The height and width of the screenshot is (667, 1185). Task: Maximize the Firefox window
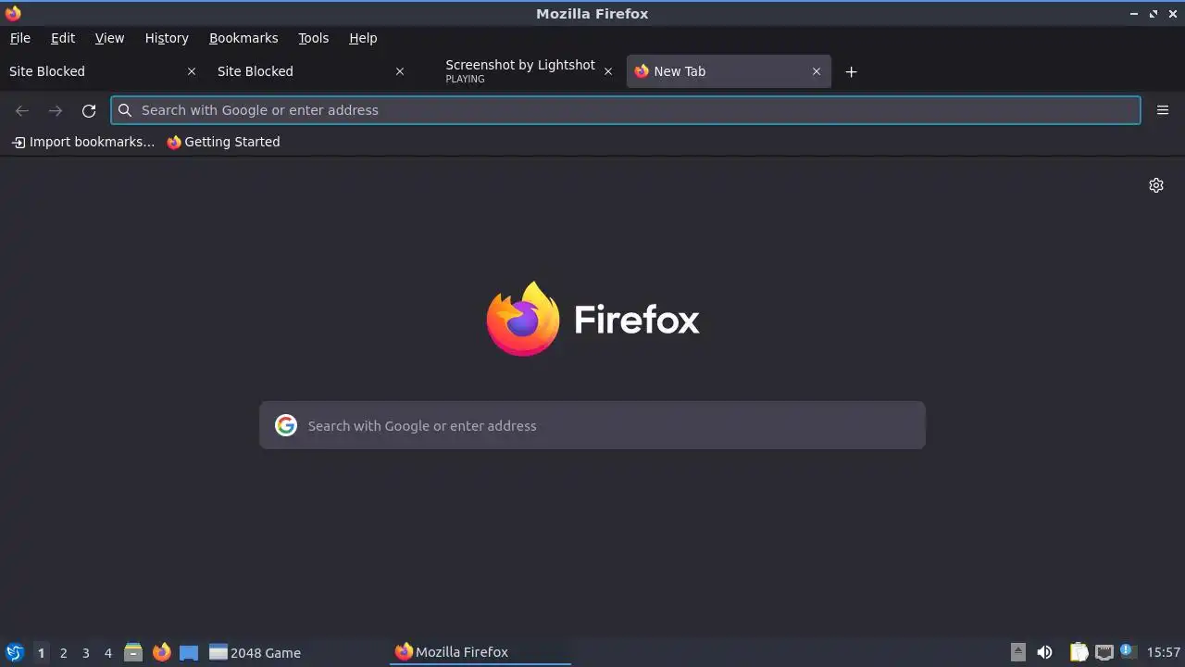[x=1154, y=14]
